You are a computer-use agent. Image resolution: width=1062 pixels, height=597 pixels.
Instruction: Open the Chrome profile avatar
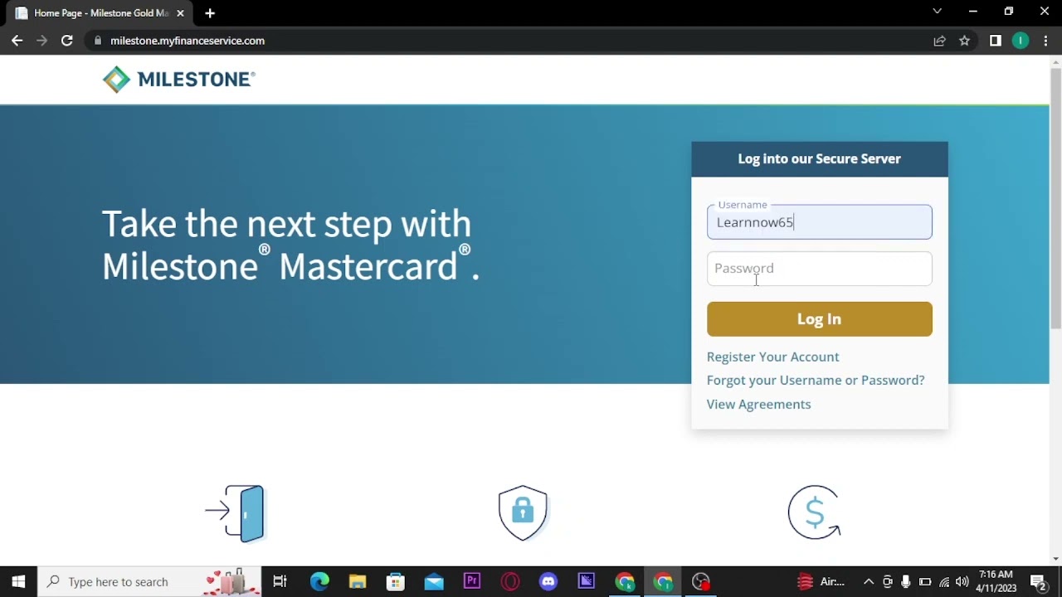[1021, 41]
